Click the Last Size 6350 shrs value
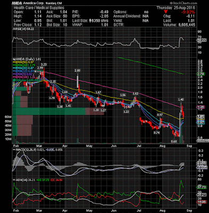This screenshot has height=213, width=209. coord(98,20)
